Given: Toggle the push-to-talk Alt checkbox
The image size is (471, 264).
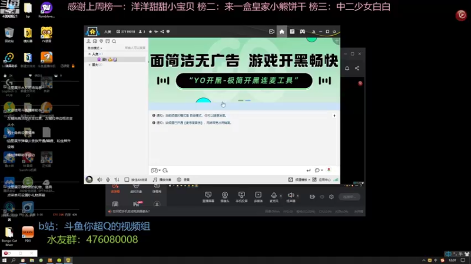Looking at the screenshot, I should click(x=127, y=180).
